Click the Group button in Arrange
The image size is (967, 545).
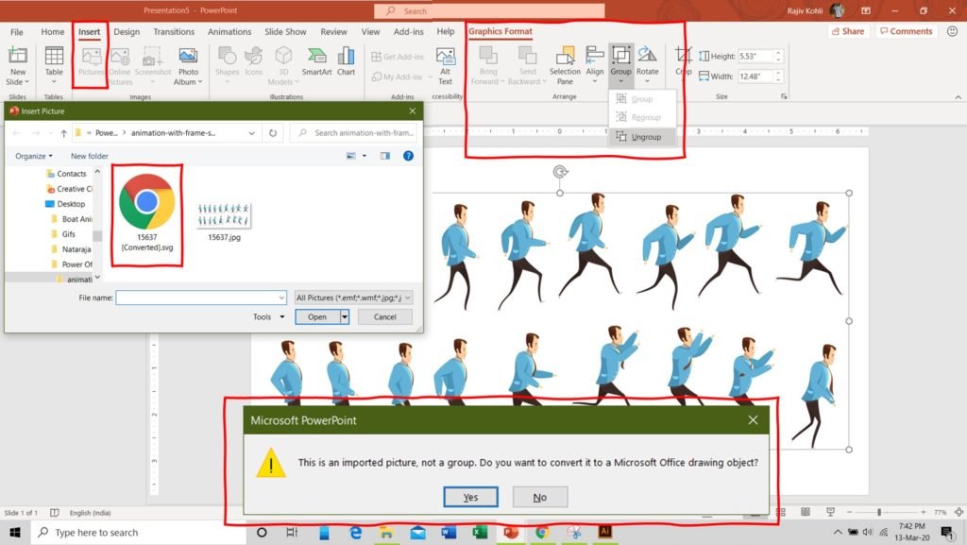click(621, 65)
